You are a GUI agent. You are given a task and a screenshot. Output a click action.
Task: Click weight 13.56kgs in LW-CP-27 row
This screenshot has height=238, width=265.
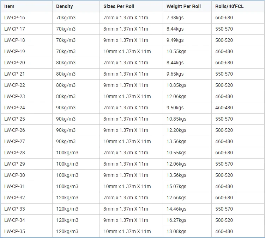coord(176,141)
